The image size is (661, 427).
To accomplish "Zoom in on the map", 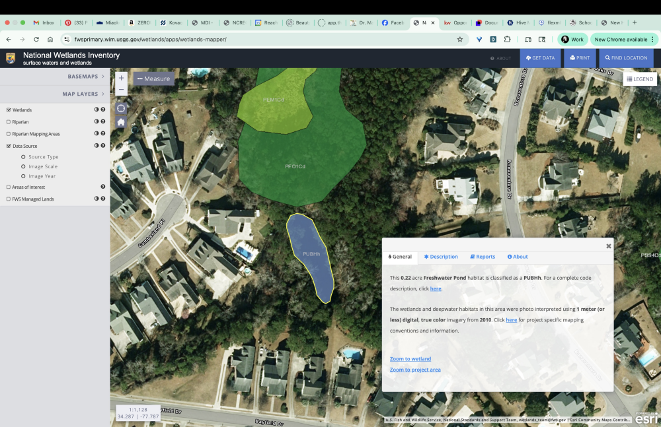I will 121,78.
